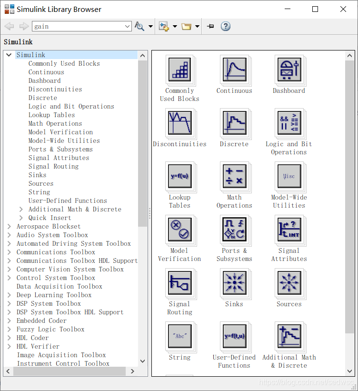This screenshot has height=391, width=358.
Task: Open Help with the question mark icon
Action: pyautogui.click(x=226, y=26)
